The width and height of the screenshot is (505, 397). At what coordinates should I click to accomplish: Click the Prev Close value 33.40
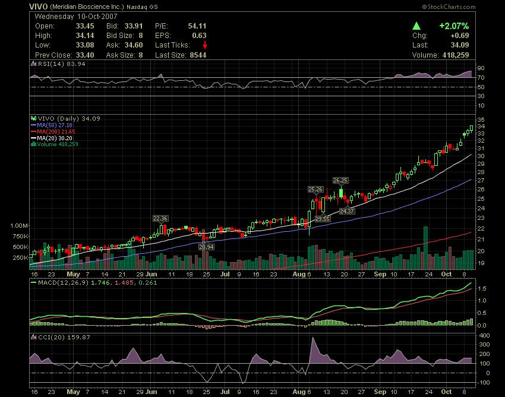(85, 55)
